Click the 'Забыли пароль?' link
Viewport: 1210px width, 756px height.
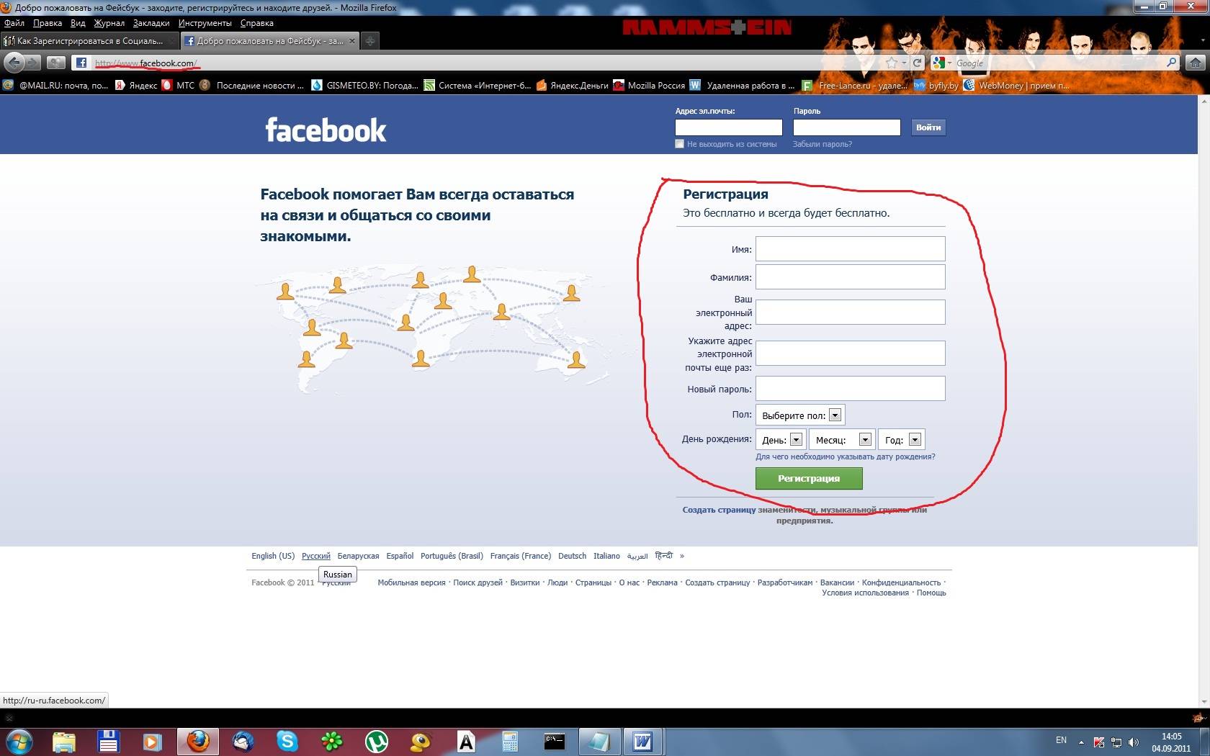822,144
